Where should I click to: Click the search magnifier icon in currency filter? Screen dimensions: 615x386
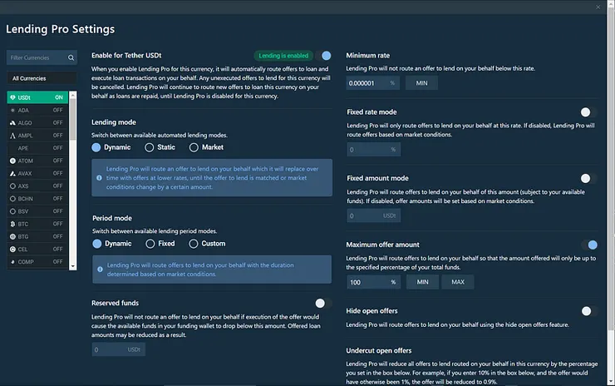coord(71,57)
